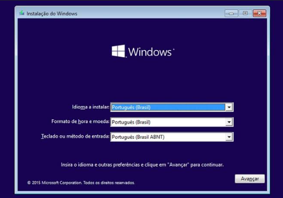Click the Insira o idioma instruction text
This screenshot has width=283, height=198.
(142, 165)
